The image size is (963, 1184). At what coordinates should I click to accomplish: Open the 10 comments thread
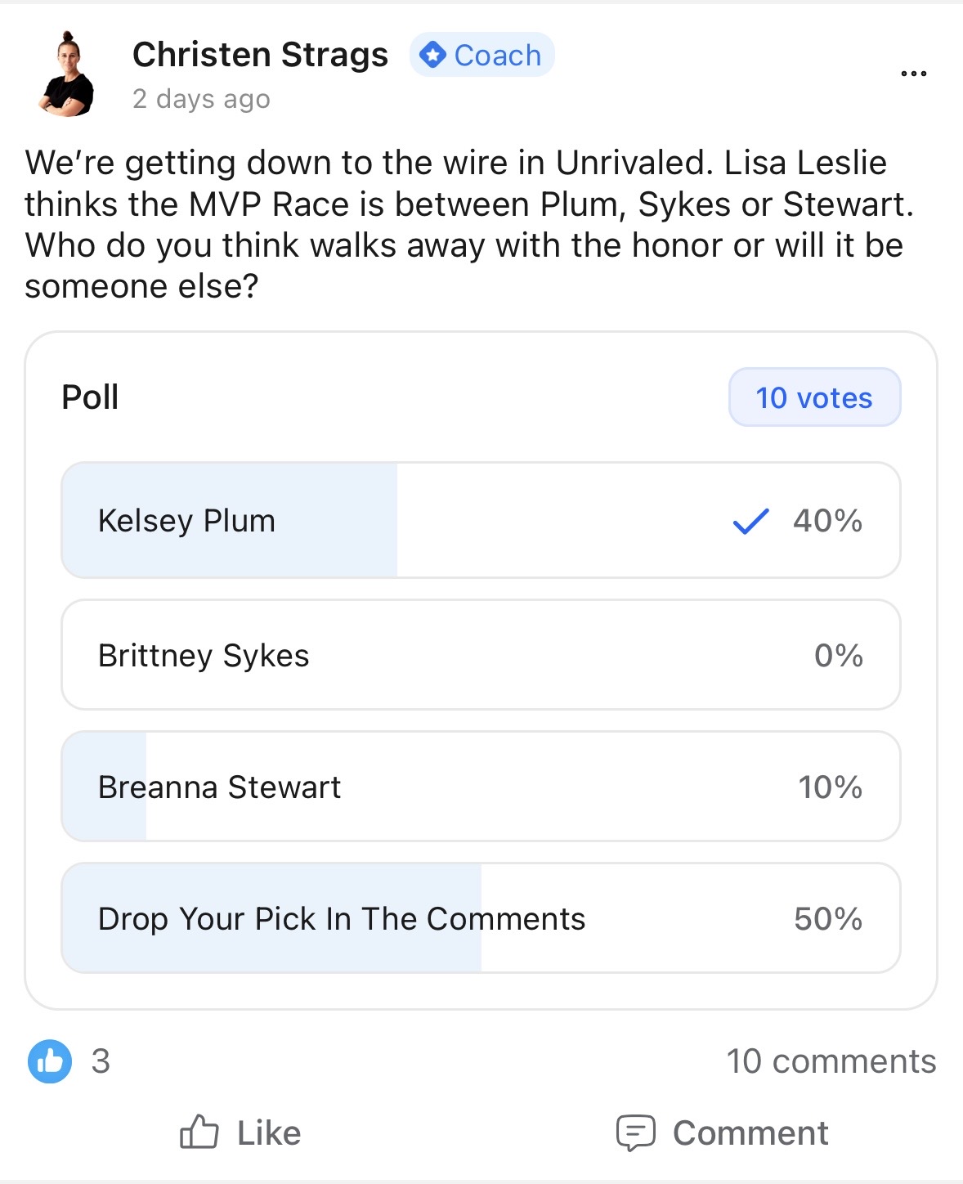(831, 1062)
